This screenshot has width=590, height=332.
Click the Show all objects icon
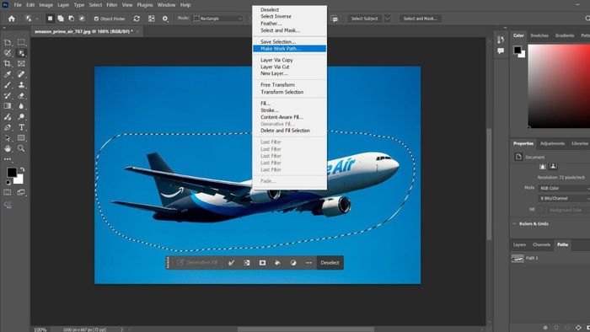pos(151,19)
